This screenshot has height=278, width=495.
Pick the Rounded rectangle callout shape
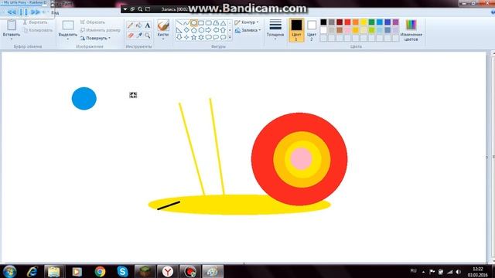click(x=208, y=37)
